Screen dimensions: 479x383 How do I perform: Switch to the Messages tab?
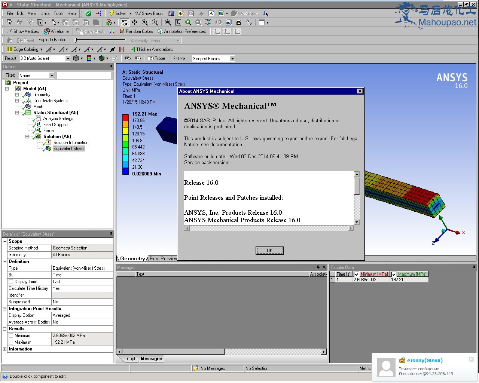coord(151,359)
